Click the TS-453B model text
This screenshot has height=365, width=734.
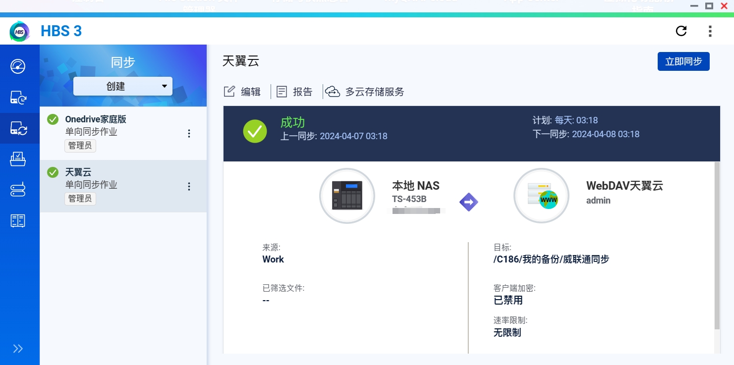pyautogui.click(x=409, y=200)
